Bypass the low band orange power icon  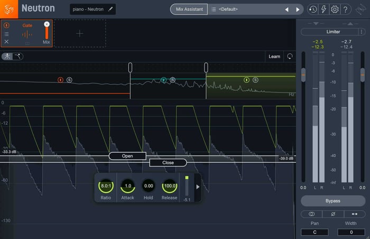click(60, 80)
